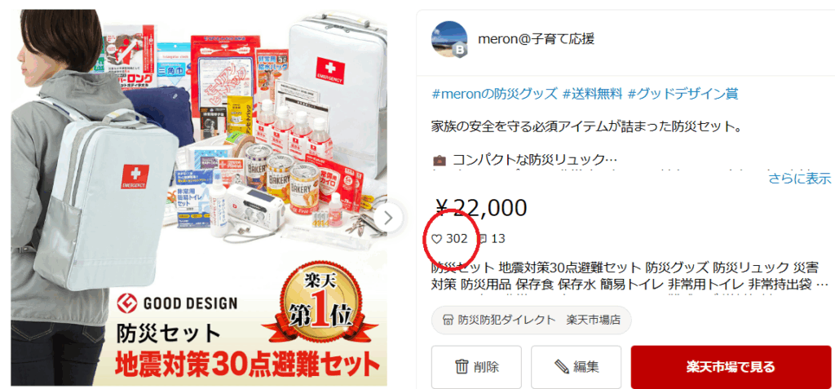Open hashtag #送料無料
Viewport: 835px width, 389px height.
(x=592, y=95)
